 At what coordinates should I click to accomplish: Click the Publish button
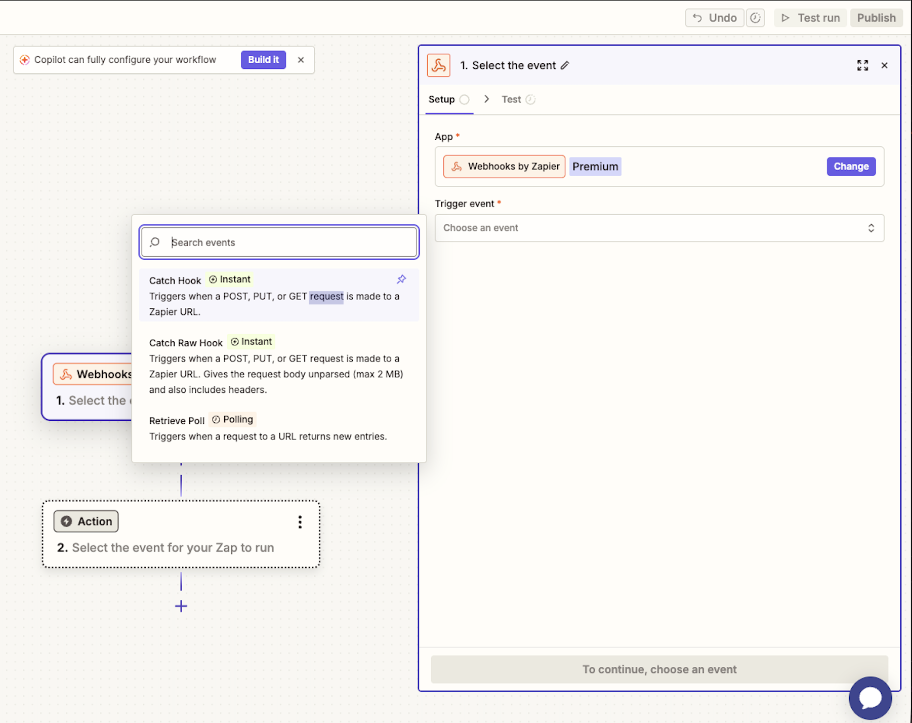pyautogui.click(x=876, y=18)
